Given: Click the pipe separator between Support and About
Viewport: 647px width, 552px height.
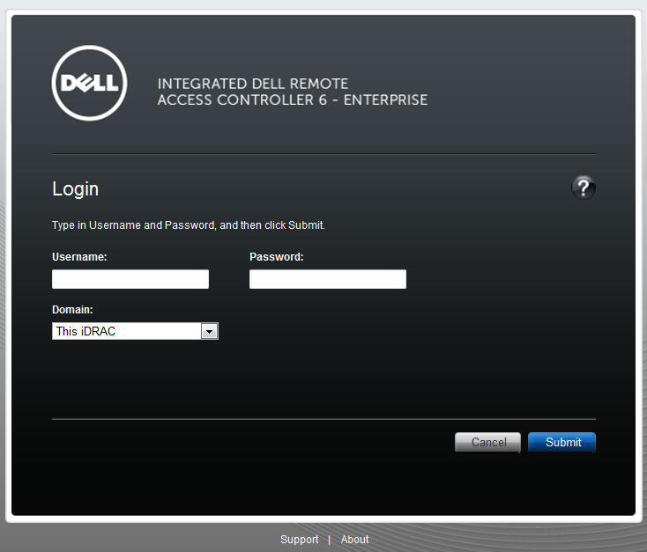Looking at the screenshot, I should pyautogui.click(x=330, y=540).
